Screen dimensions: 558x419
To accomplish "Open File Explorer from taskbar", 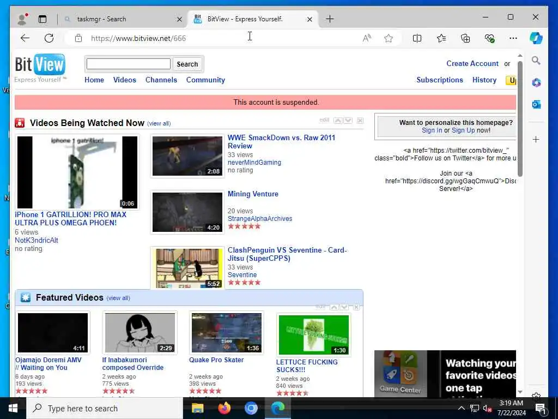I will point(197,408).
